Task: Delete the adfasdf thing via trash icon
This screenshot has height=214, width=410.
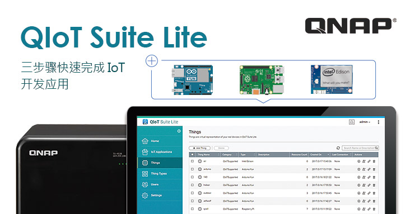Action: (374, 201)
